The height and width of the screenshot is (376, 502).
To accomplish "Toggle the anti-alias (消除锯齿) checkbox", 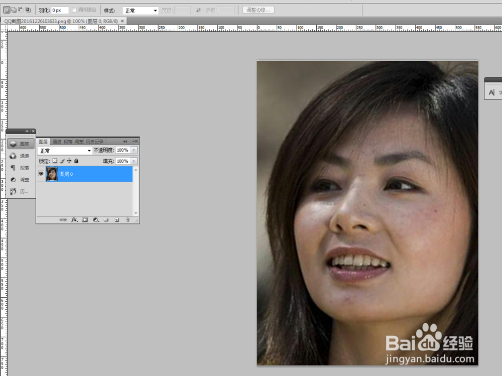I will [74, 10].
